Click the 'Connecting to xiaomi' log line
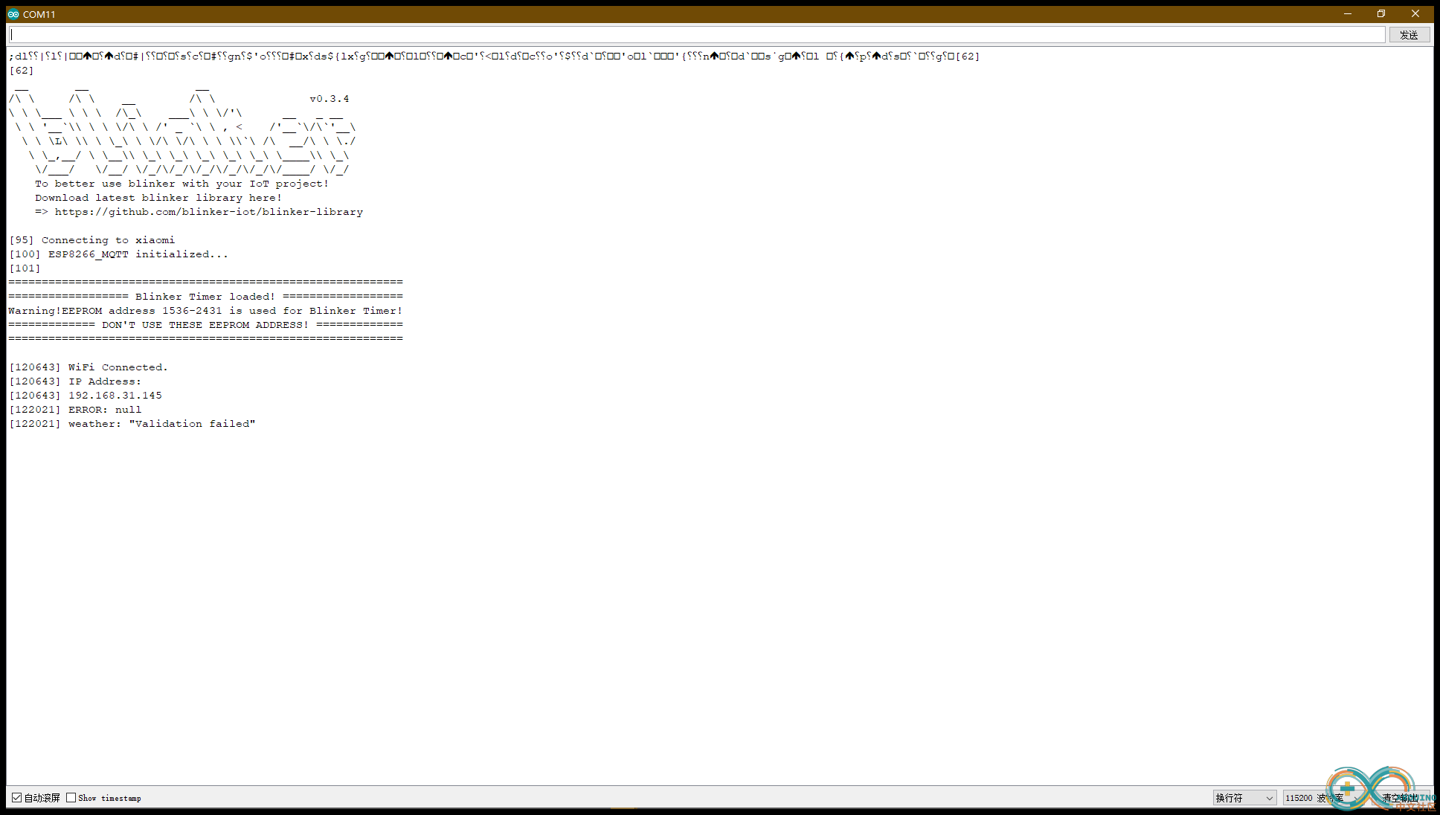 point(92,240)
